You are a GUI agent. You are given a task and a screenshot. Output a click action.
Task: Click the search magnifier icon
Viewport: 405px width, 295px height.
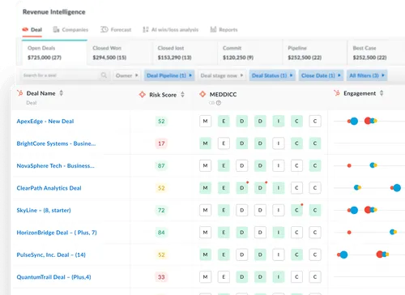coord(104,75)
